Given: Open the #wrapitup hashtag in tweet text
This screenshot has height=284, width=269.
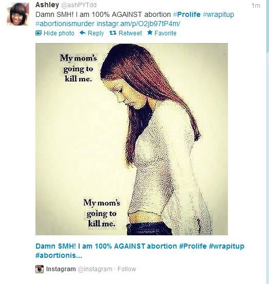Looking at the screenshot, I should 218,14.
